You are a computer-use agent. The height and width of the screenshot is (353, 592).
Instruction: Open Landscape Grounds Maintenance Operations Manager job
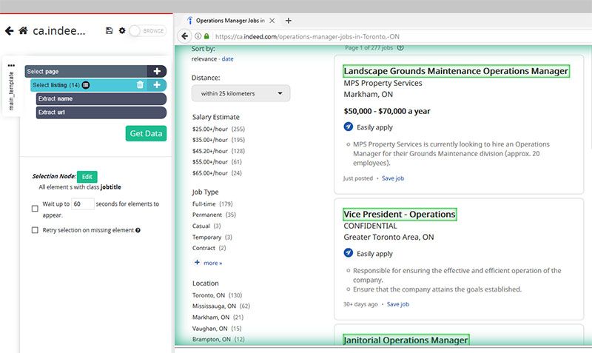[x=456, y=71]
